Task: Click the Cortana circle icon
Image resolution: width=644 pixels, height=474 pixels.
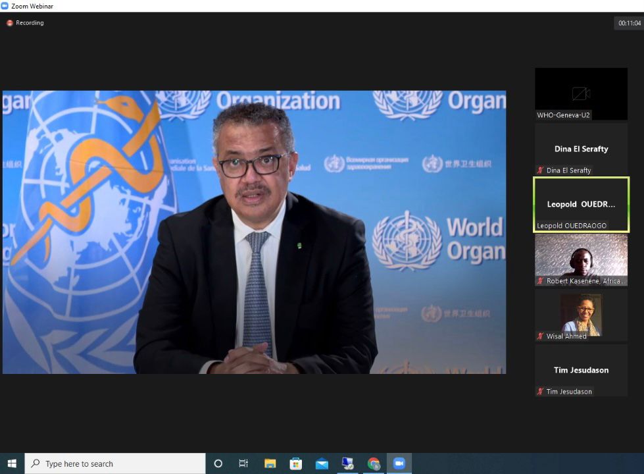Action: [218, 463]
